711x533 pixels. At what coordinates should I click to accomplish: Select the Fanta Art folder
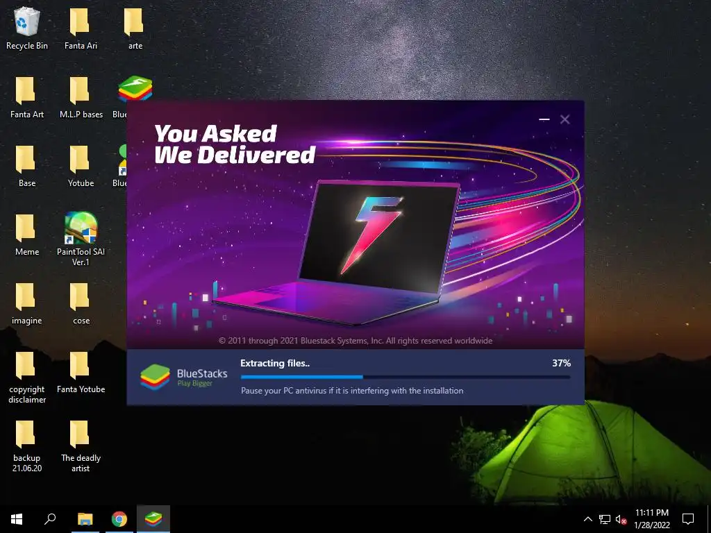point(27,98)
